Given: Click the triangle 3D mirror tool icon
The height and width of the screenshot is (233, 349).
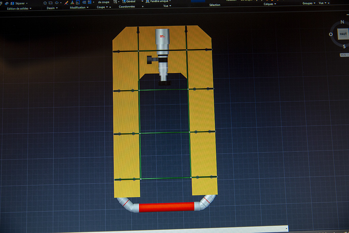Looking at the screenshot, I should [72, 2].
